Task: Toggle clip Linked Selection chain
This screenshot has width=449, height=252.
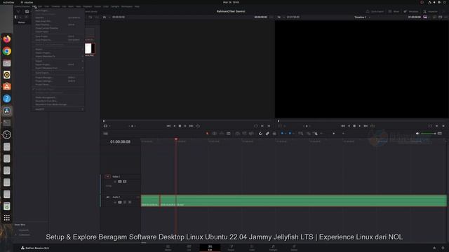Action: (x=267, y=134)
